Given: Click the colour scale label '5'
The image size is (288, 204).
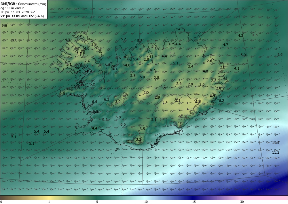Looking at the screenshot, I should pyautogui.click(x=97, y=202).
